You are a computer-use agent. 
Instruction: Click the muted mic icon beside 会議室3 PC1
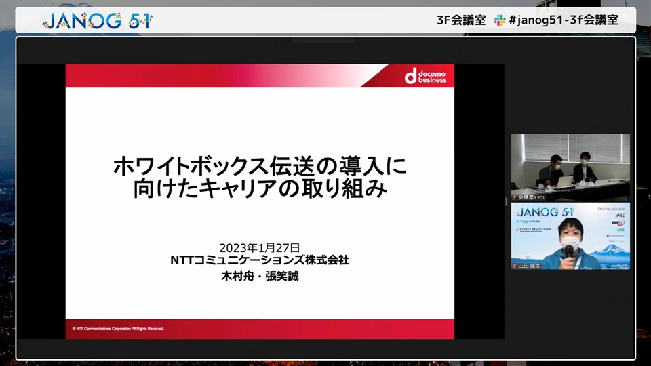click(x=515, y=197)
